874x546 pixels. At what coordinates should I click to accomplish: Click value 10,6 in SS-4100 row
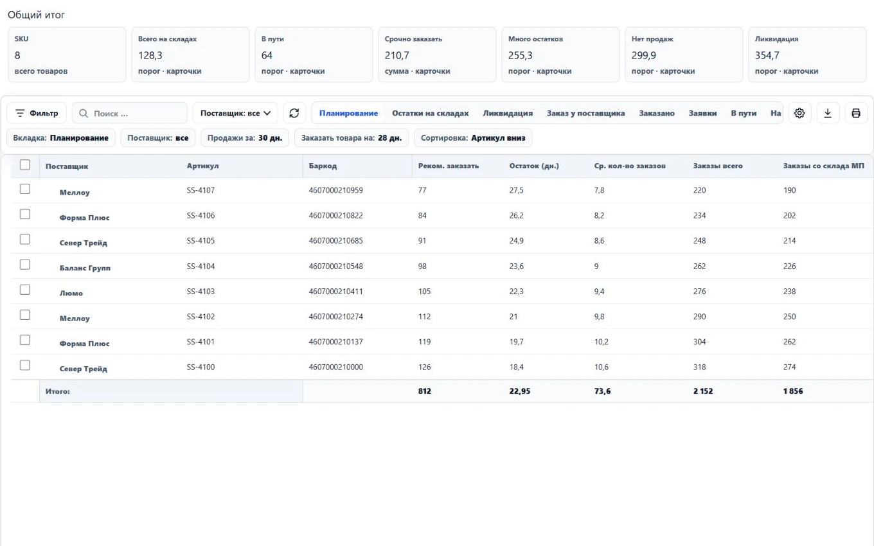pyautogui.click(x=601, y=367)
